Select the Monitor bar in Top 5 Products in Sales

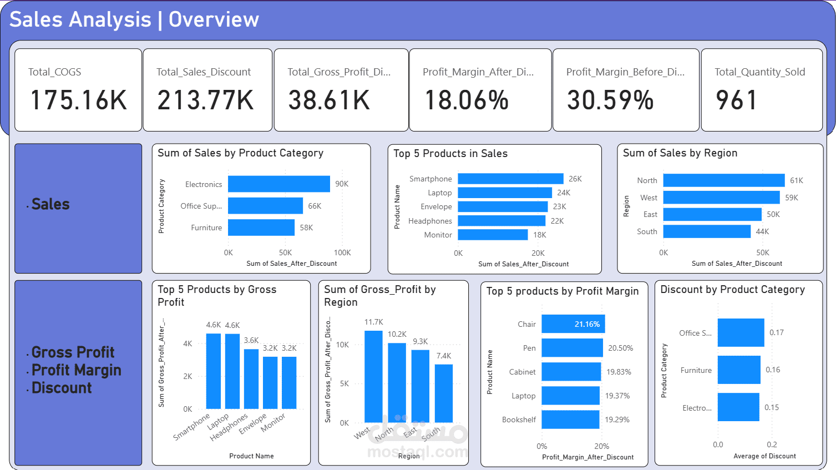tap(493, 235)
